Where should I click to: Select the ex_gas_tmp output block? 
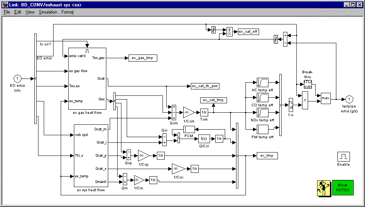point(143,58)
